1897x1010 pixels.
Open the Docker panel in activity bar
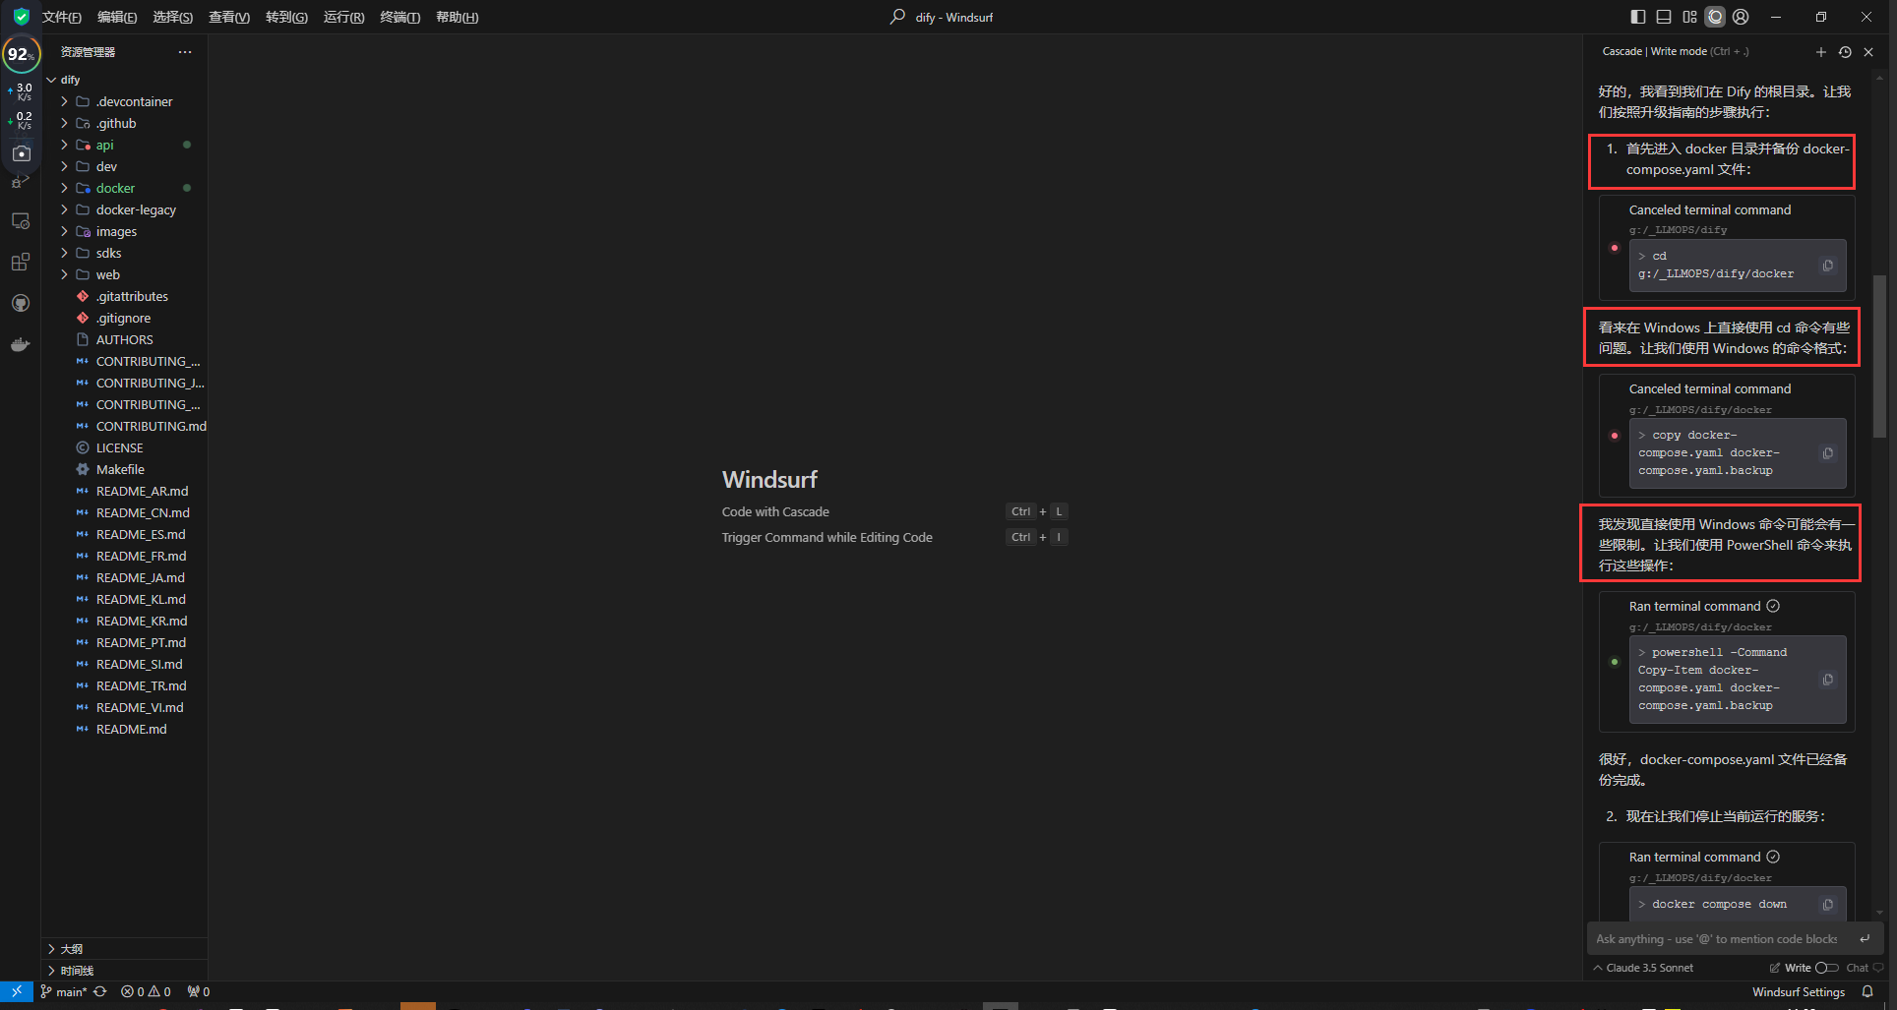click(21, 345)
